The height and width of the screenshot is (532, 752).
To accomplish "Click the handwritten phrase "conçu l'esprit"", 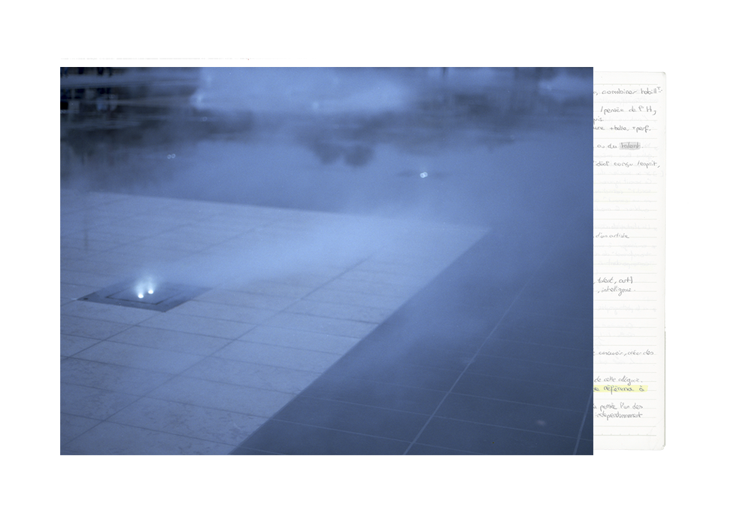I will 635,165.
